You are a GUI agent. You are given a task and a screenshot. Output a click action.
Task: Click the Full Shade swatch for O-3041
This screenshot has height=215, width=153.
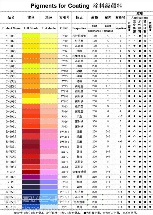coord(31,117)
